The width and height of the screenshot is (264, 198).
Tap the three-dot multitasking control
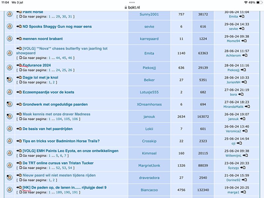point(132,2)
